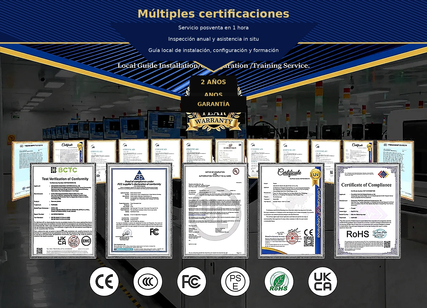Click the UKCA round mark icon
427x308 pixels.
[323, 281]
